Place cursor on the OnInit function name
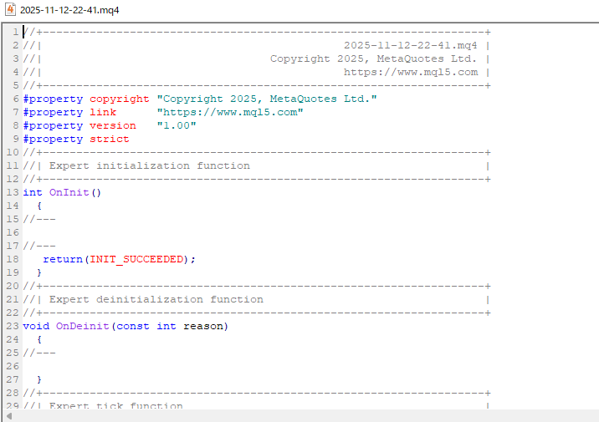 click(69, 192)
